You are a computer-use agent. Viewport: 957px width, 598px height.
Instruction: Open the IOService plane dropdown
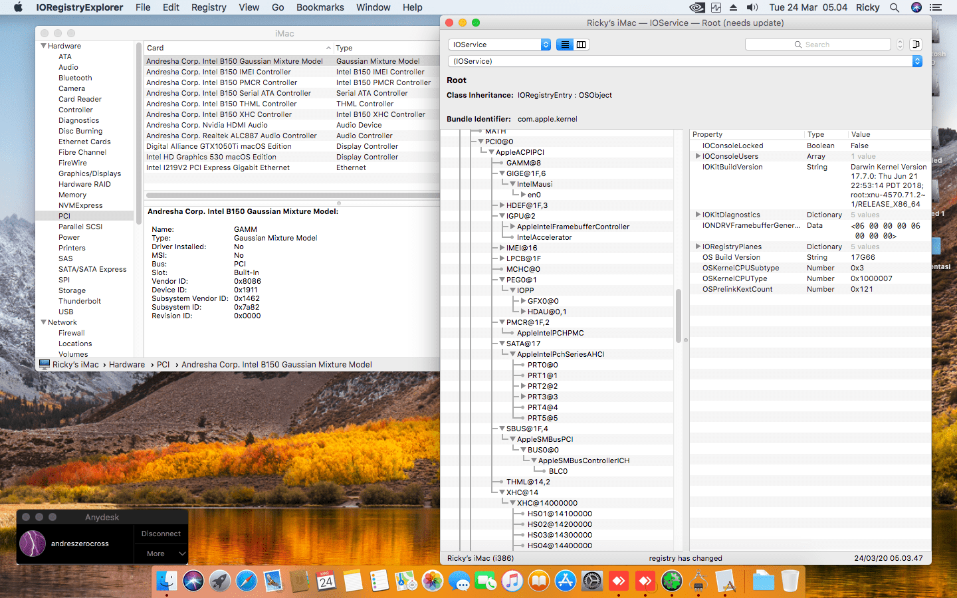pos(499,45)
